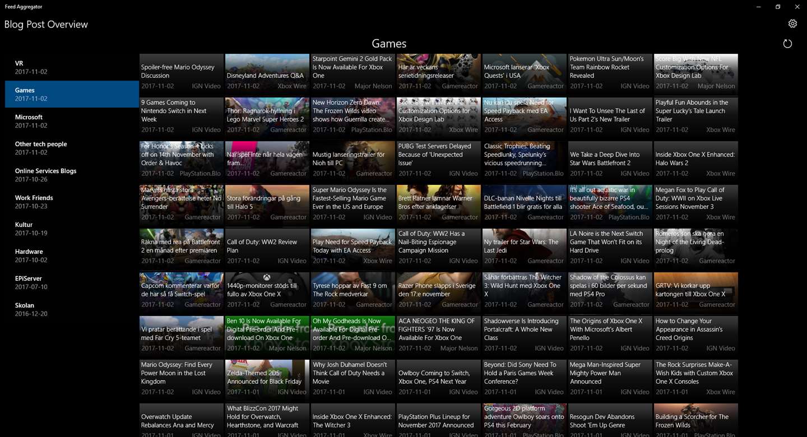Open Såhär förbättras The Witcher 3 post
807x437 pixels.
coord(525,293)
